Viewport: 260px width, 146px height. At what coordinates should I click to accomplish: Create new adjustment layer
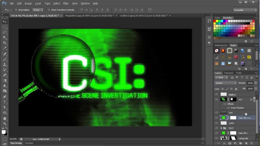coord(235,143)
